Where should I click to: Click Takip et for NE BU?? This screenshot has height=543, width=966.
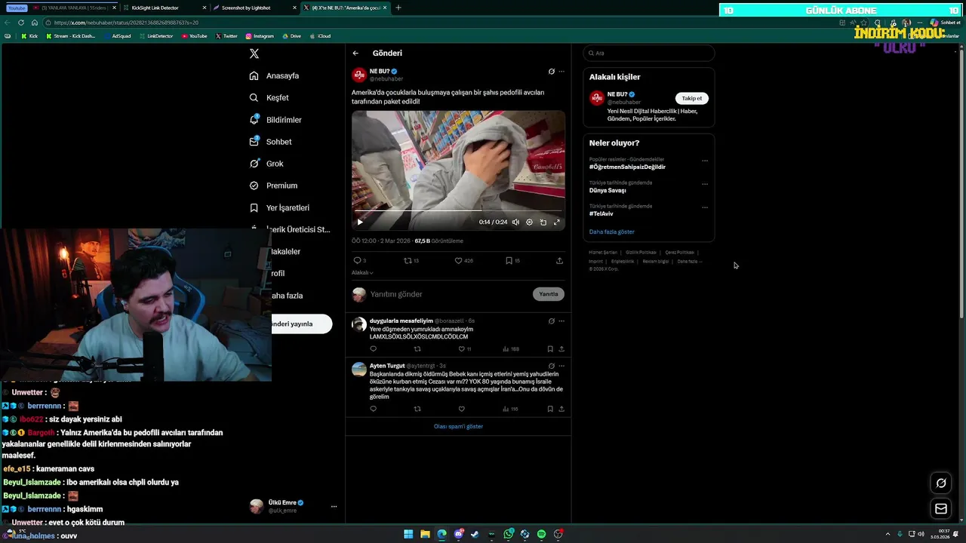(691, 98)
